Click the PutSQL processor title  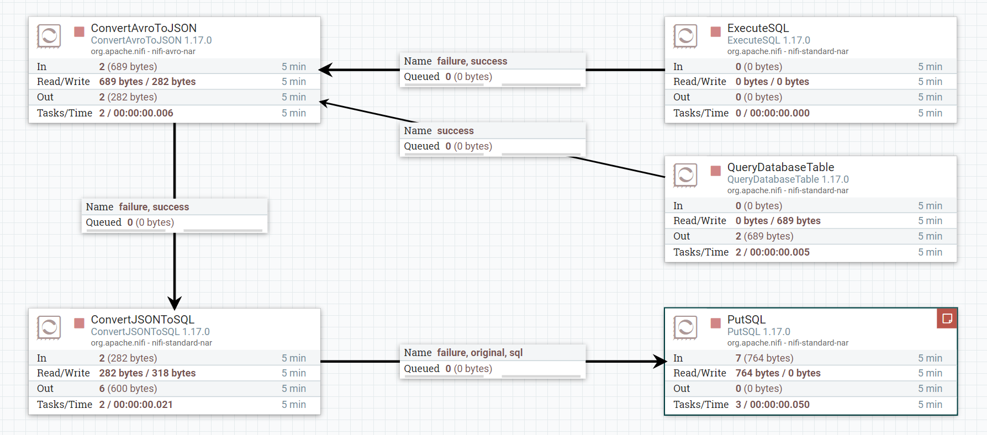click(x=746, y=320)
